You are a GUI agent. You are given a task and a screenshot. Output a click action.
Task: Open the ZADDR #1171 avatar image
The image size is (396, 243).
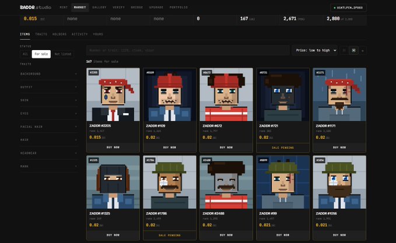339,94
